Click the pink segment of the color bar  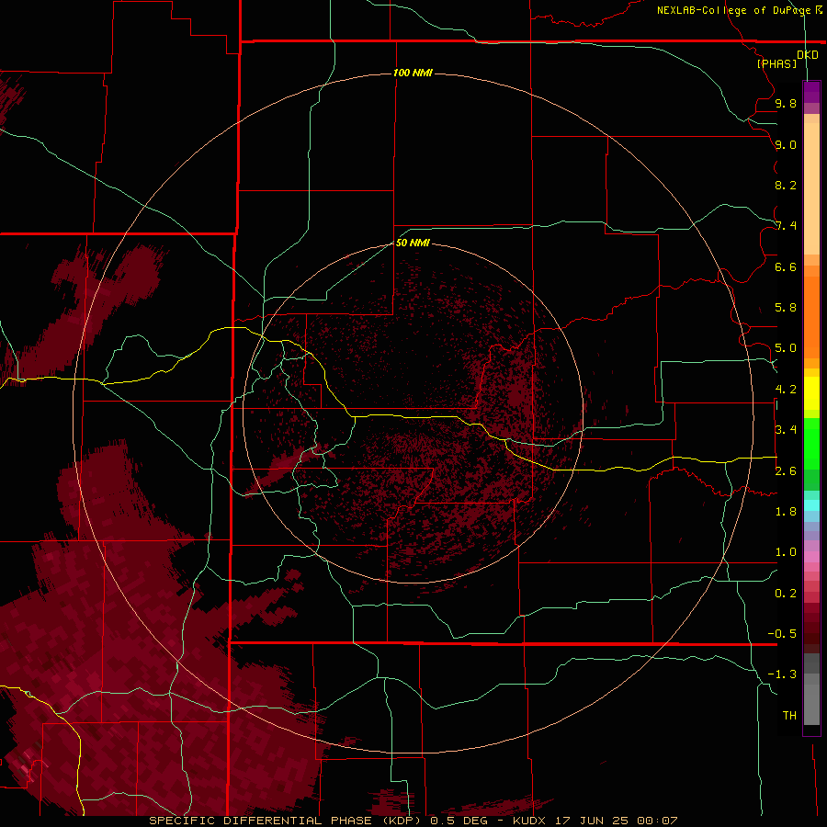click(x=811, y=557)
